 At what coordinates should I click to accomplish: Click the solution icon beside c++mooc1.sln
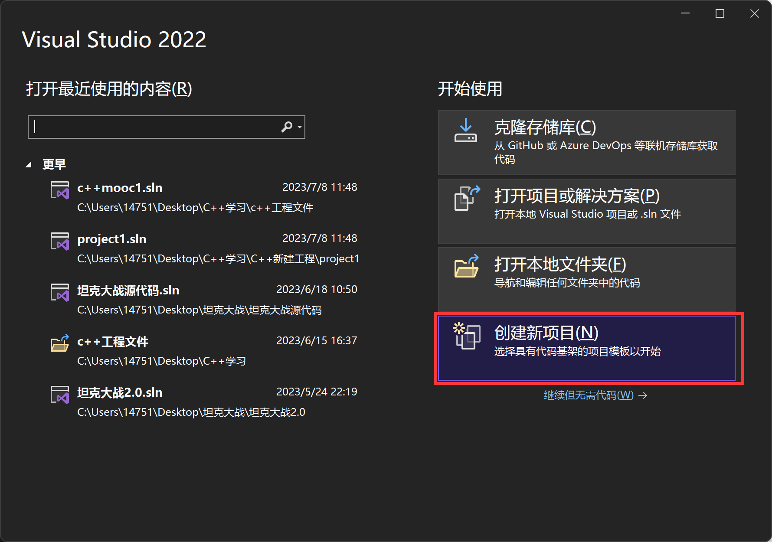coord(60,190)
